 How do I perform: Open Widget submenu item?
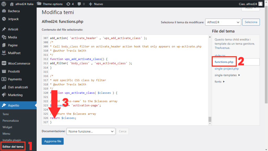pyautogui.click(x=7, y=127)
